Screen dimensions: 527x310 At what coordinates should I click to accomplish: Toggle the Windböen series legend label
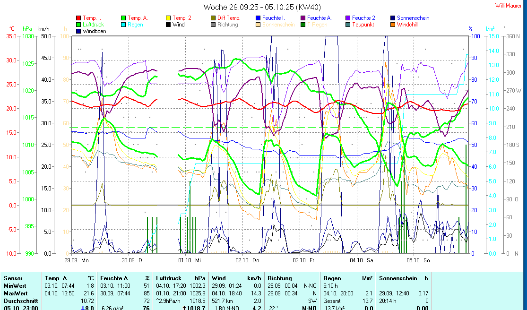[x=94, y=31]
